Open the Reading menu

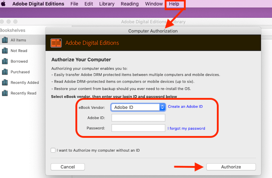coord(129,4)
